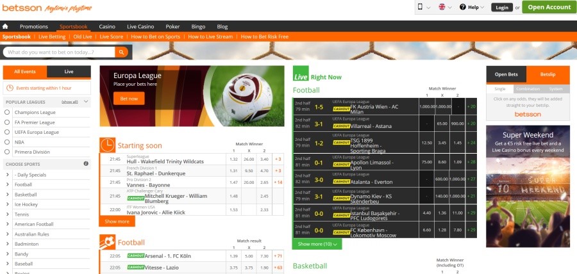This screenshot has width=577, height=274.
Task: Select the System betslip tab
Action: pyautogui.click(x=556, y=89)
